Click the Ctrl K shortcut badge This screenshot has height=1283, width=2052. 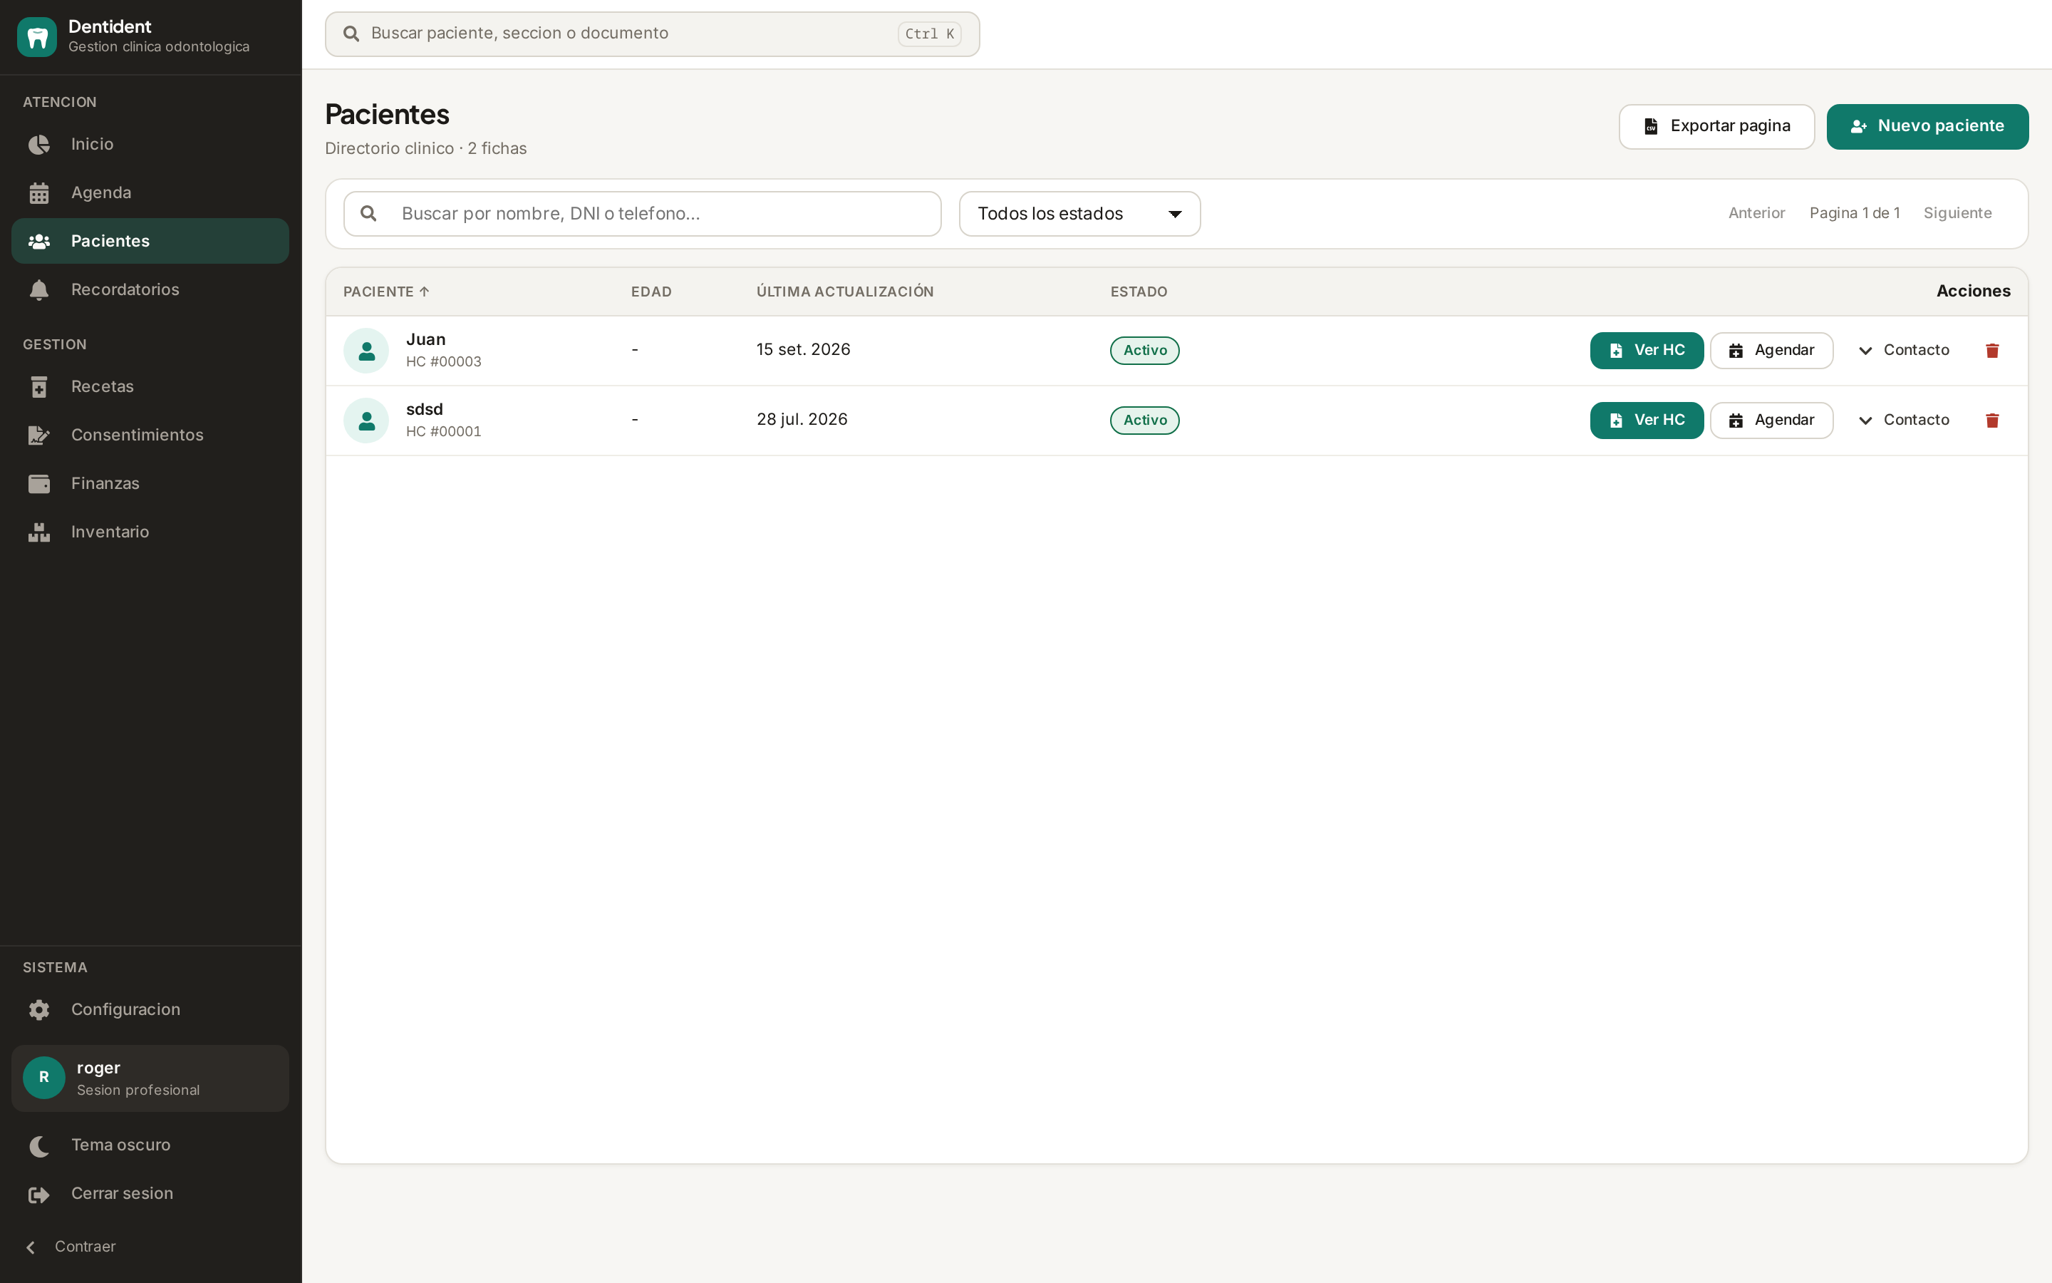[x=929, y=34]
